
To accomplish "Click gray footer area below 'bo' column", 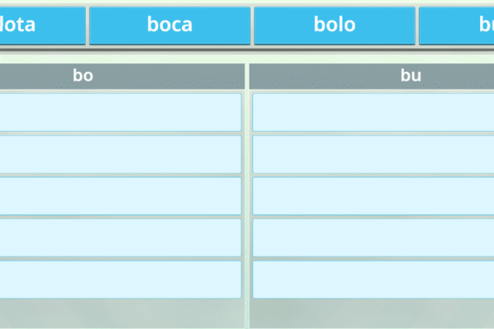I will coord(122,314).
